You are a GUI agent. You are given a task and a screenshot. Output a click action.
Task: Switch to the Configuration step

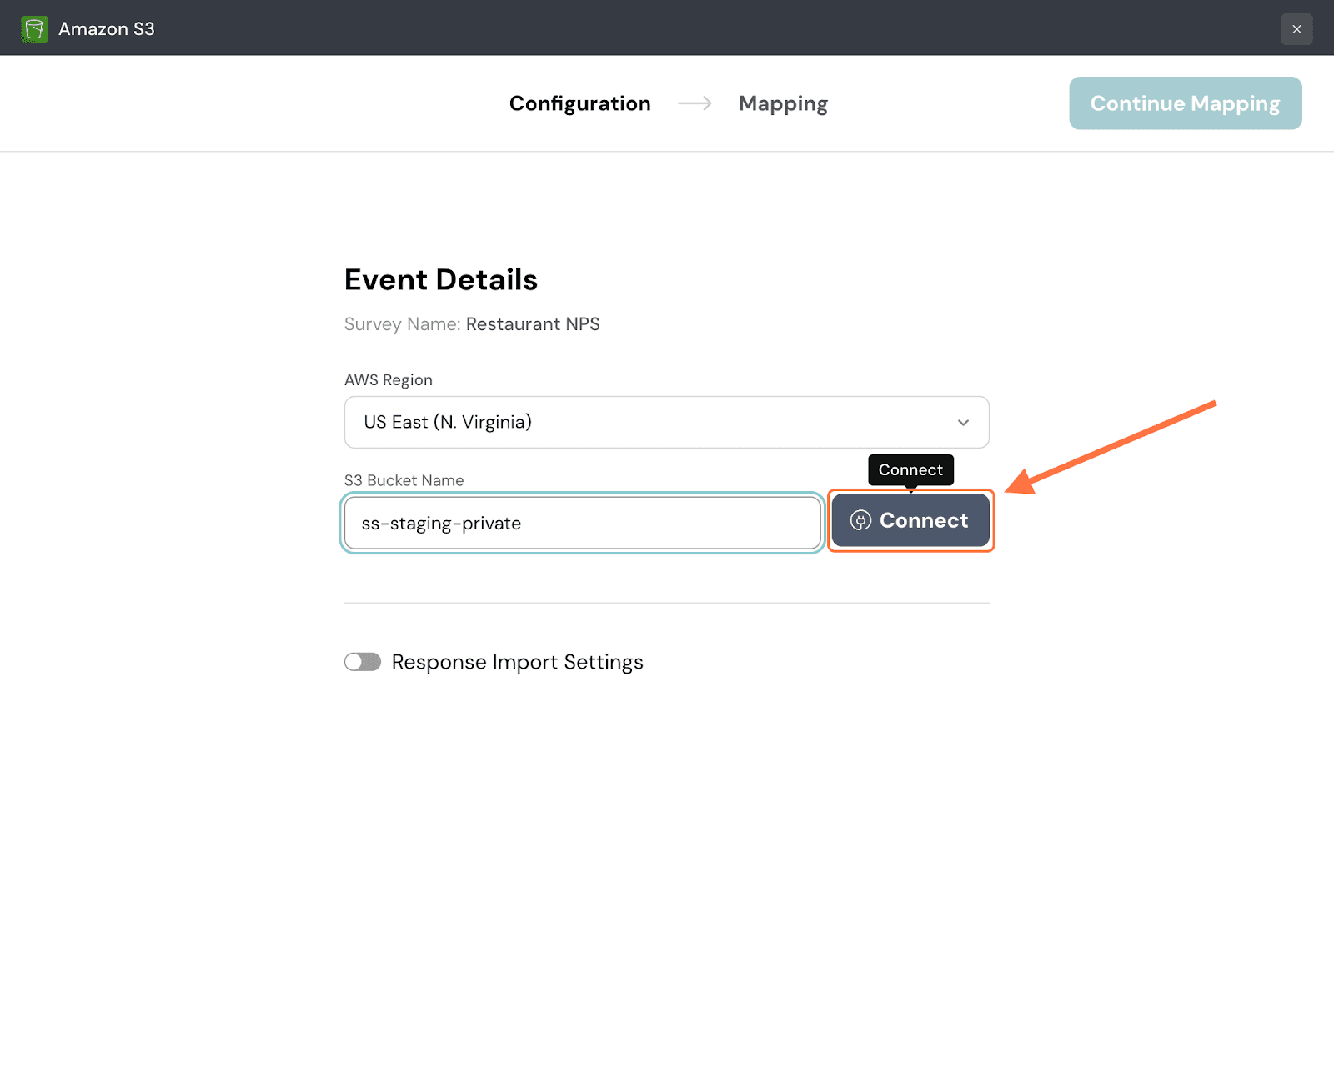tap(579, 103)
